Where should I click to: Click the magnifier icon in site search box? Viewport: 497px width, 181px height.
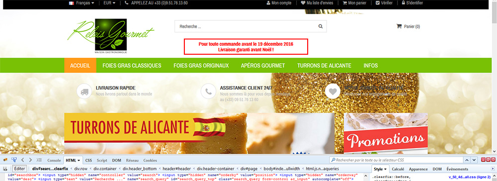pos(321,27)
